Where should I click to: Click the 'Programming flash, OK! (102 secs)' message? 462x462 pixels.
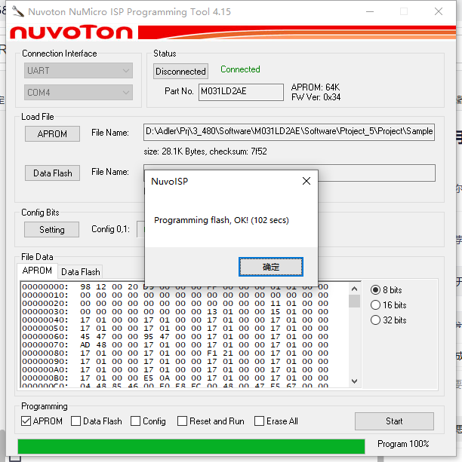coord(221,220)
